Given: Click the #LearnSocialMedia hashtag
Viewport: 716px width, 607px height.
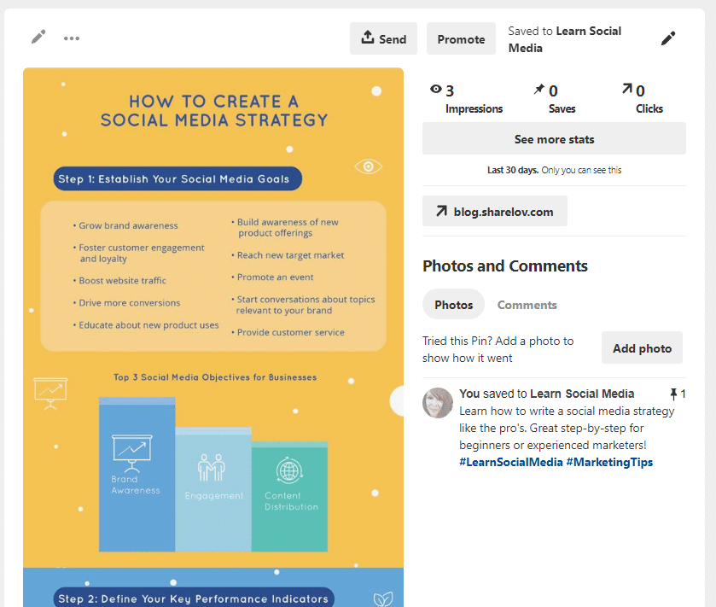Looking at the screenshot, I should 511,462.
